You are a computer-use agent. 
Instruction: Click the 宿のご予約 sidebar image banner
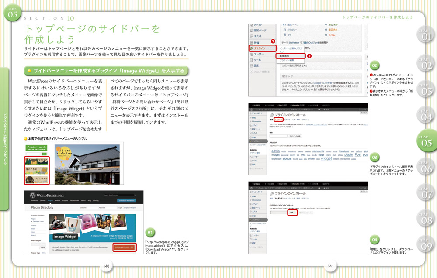37,170
